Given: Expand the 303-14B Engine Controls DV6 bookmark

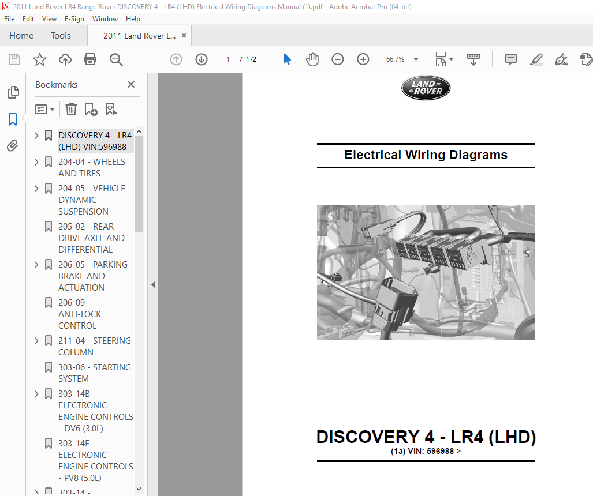Looking at the screenshot, I should pyautogui.click(x=36, y=394).
